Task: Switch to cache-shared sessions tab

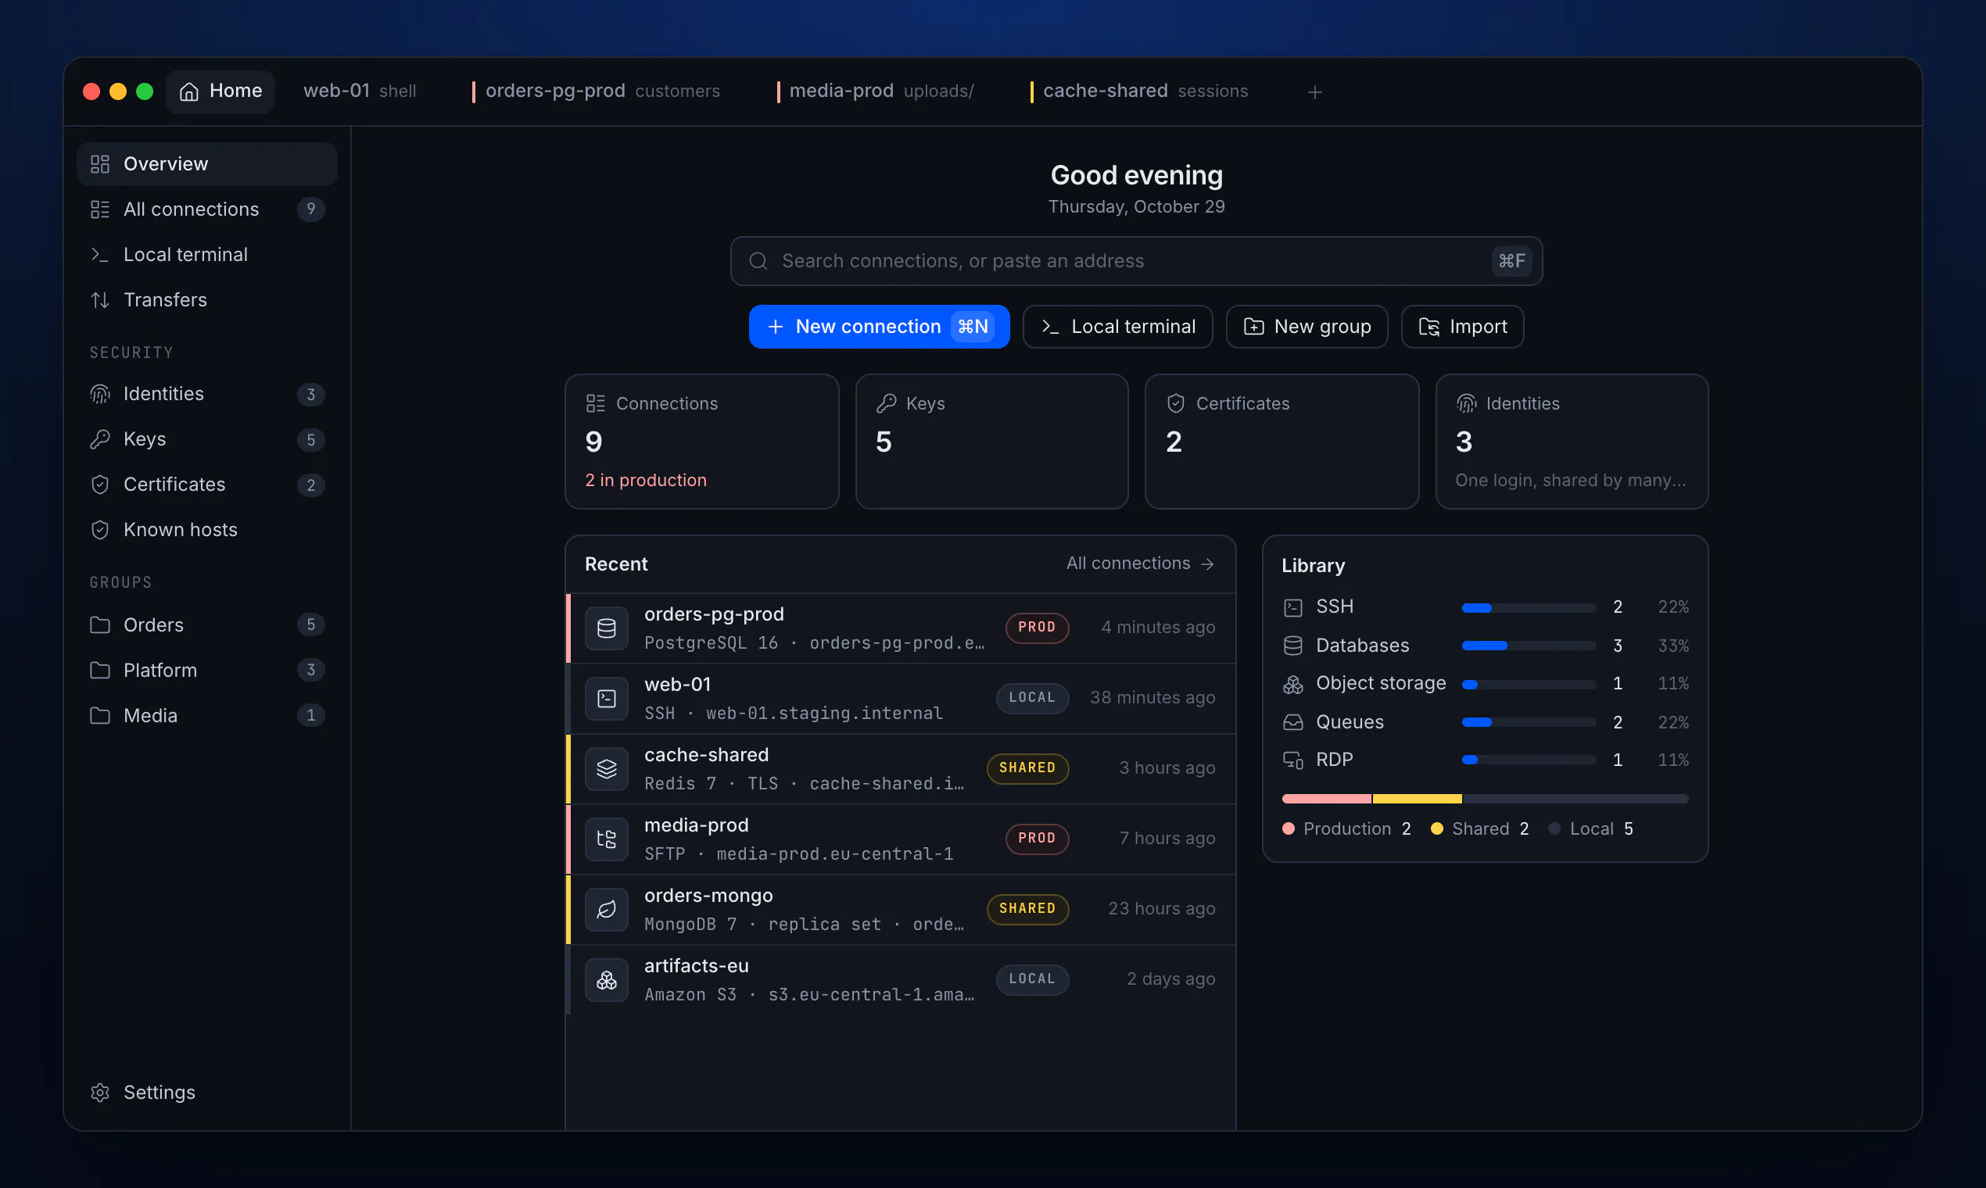Action: [1138, 91]
